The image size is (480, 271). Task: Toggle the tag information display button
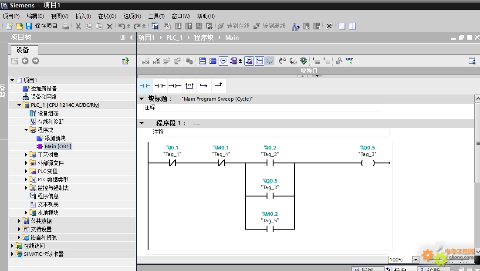(249, 61)
